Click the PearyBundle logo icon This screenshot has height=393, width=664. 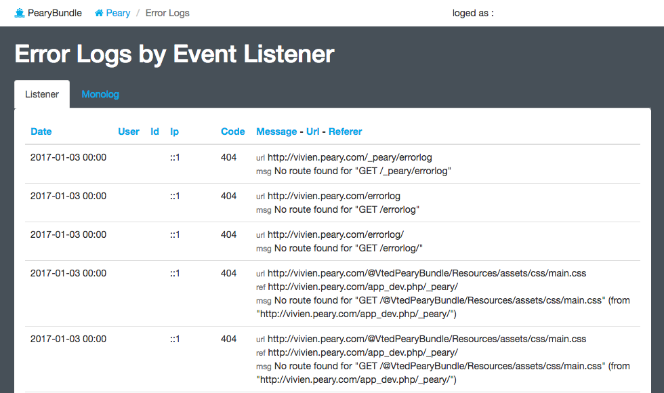[20, 13]
